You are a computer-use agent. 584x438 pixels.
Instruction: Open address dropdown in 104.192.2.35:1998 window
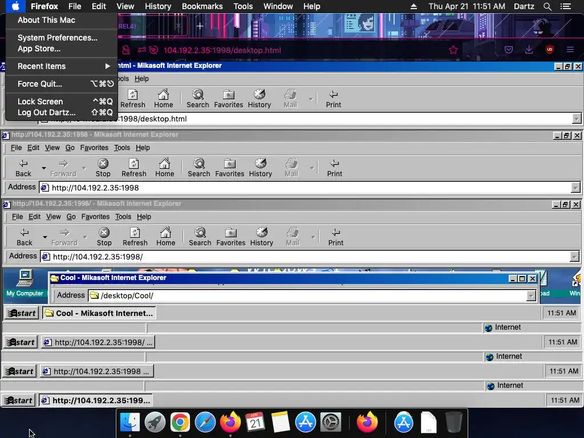575,188
